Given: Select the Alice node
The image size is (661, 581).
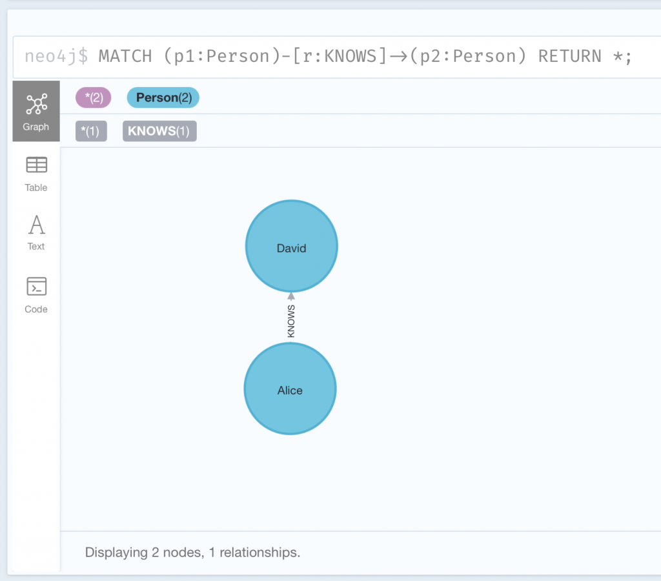Looking at the screenshot, I should [290, 389].
